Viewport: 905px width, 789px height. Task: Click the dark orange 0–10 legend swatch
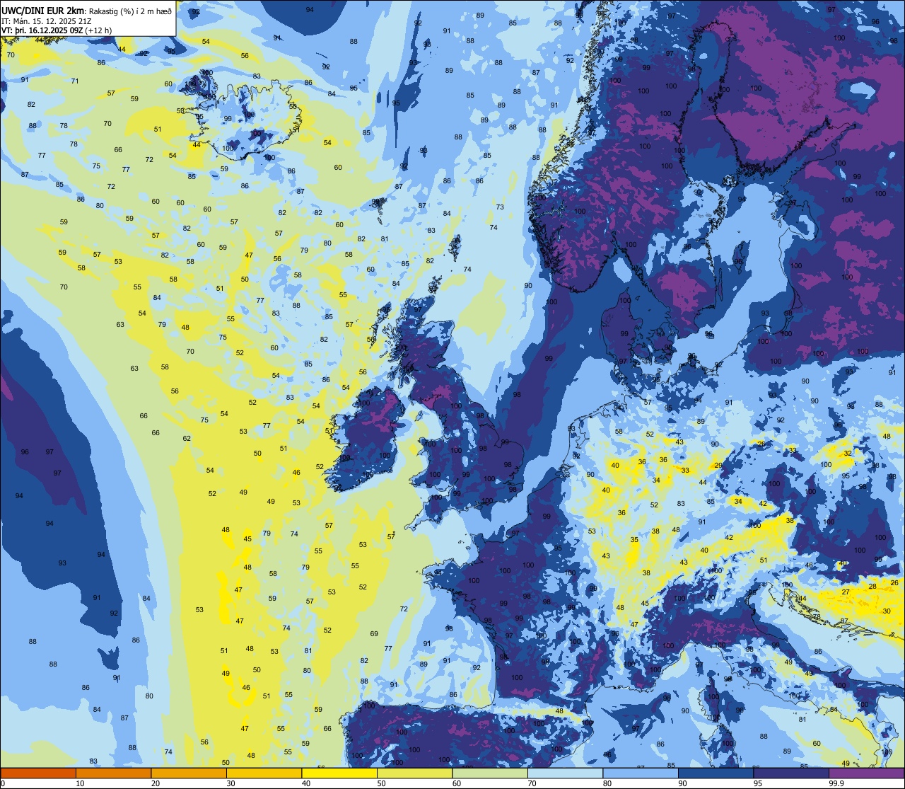(38, 773)
